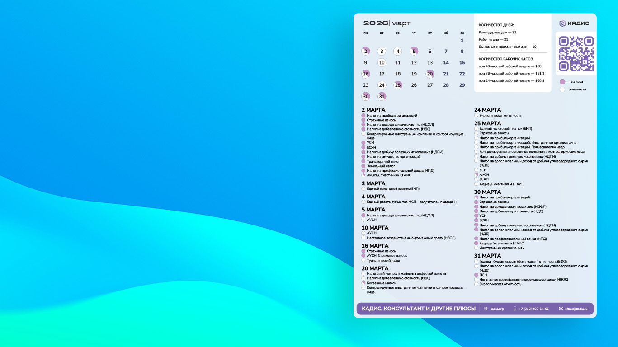Click the phone icon in the footer
Image resolution: width=618 pixels, height=347 pixels.
(515, 309)
